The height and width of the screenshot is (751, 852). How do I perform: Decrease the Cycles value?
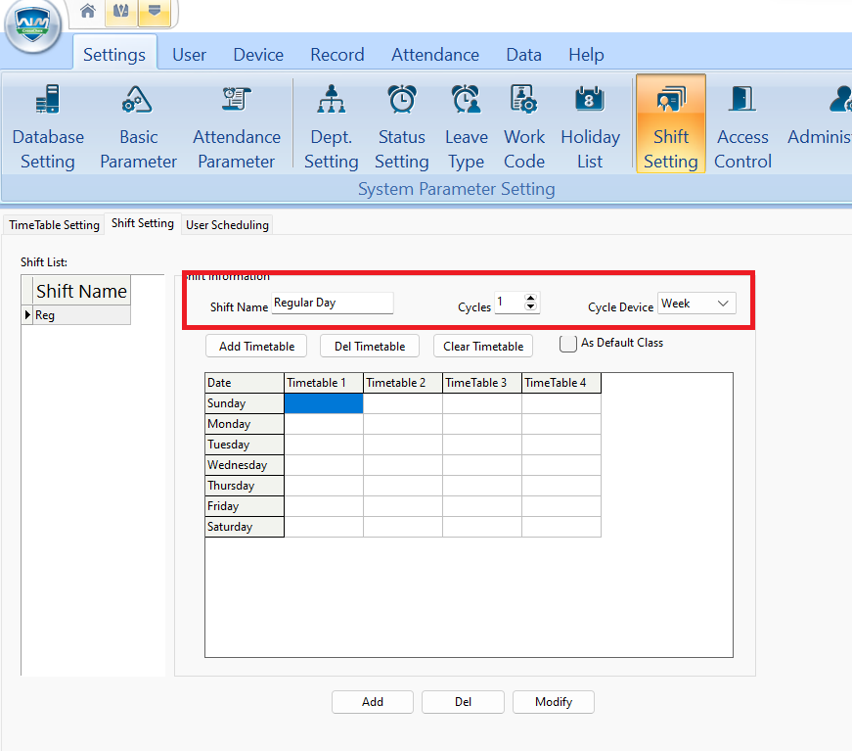[x=530, y=306]
